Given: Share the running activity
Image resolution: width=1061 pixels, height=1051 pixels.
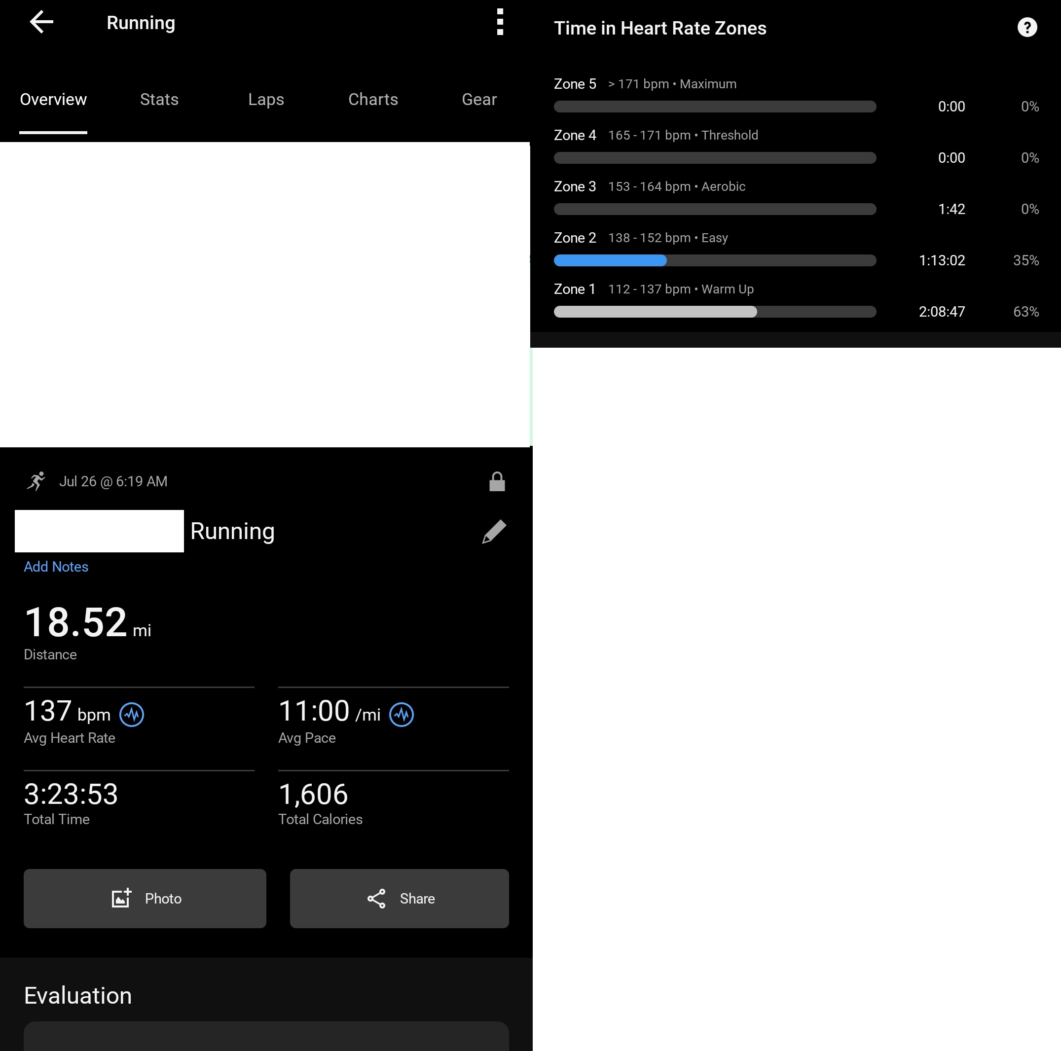Looking at the screenshot, I should pos(399,898).
